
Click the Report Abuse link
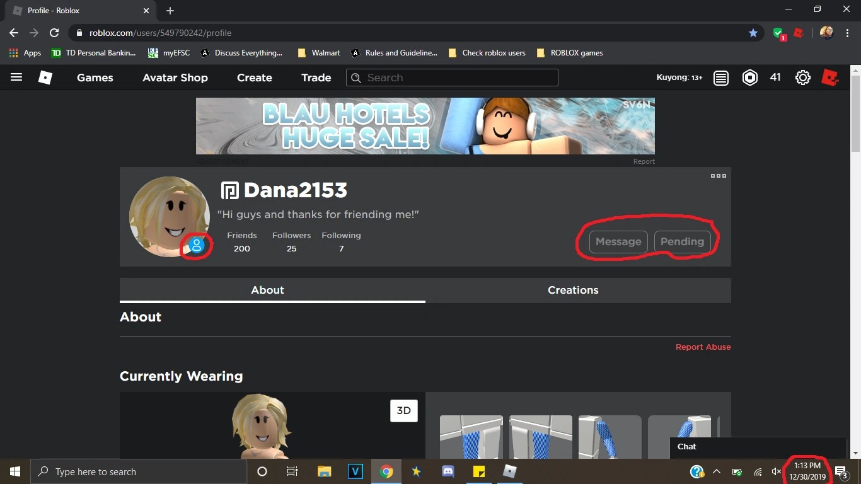[x=703, y=347]
